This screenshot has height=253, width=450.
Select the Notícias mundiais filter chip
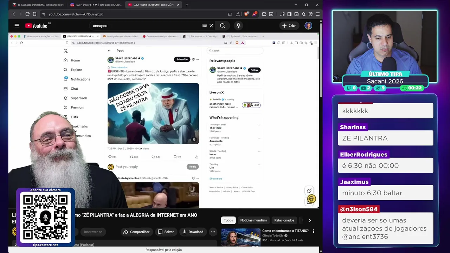tap(253, 220)
